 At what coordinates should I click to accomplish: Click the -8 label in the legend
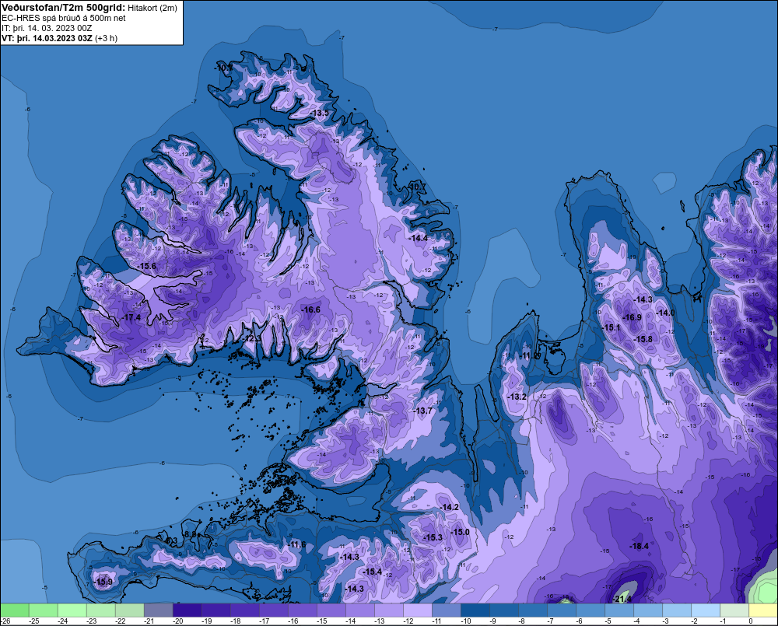click(x=523, y=621)
